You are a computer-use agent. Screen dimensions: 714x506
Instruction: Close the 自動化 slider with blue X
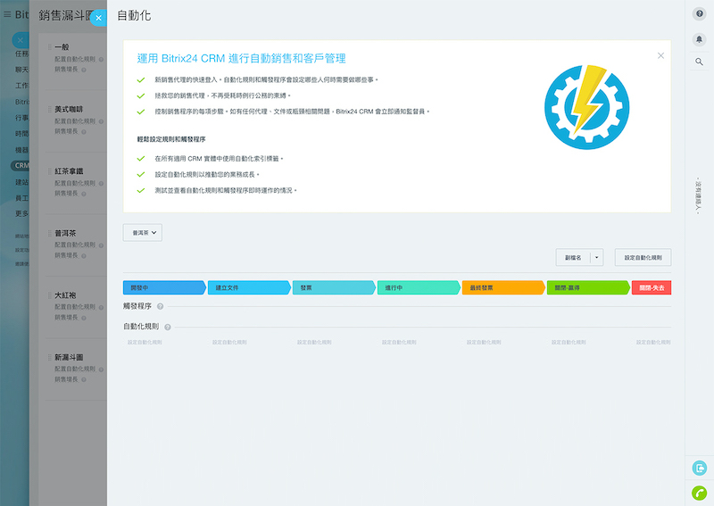98,18
